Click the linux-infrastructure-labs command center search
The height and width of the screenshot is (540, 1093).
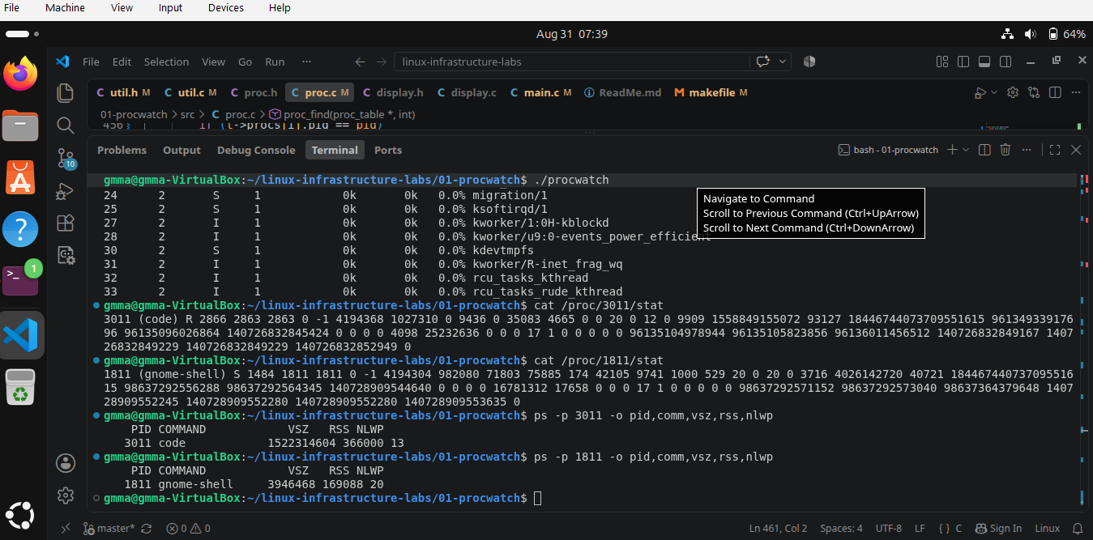point(571,62)
